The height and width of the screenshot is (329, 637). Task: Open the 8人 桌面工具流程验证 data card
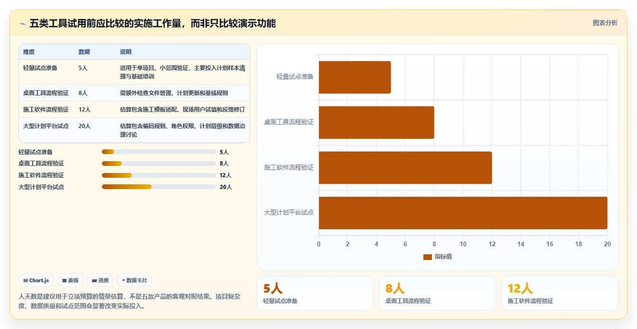pyautogui.click(x=438, y=293)
